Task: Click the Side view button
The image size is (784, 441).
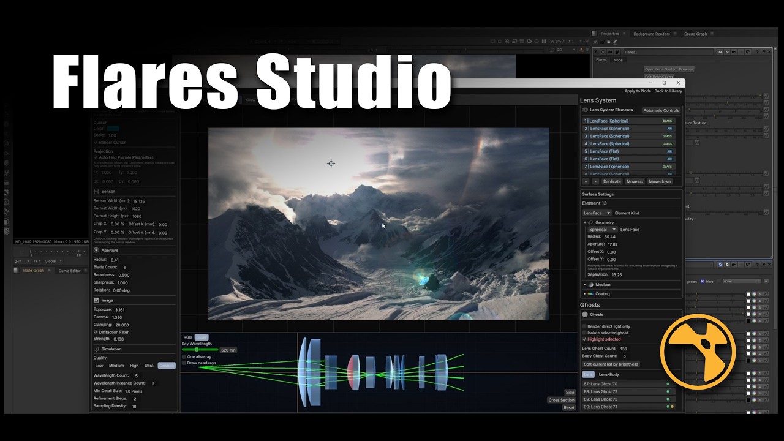Action: pyautogui.click(x=570, y=393)
